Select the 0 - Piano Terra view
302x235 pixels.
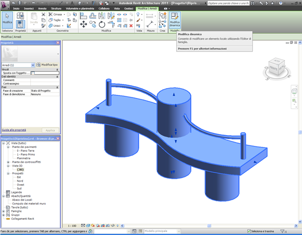25,151
